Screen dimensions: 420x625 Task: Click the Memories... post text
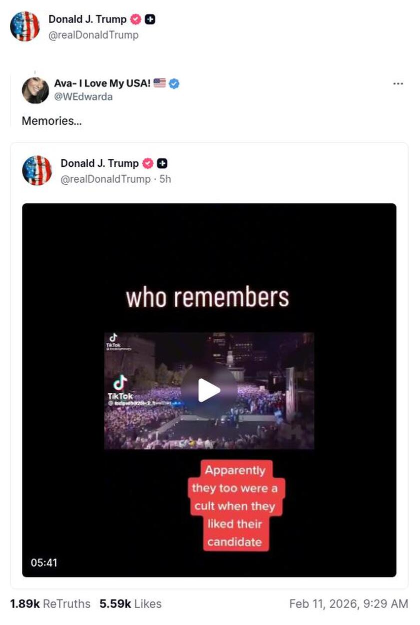(52, 121)
